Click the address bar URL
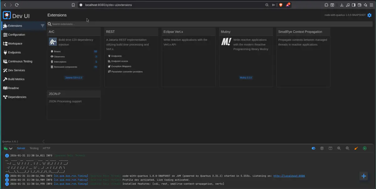Image resolution: width=376 pixels, height=189 pixels. click(x=108, y=5)
